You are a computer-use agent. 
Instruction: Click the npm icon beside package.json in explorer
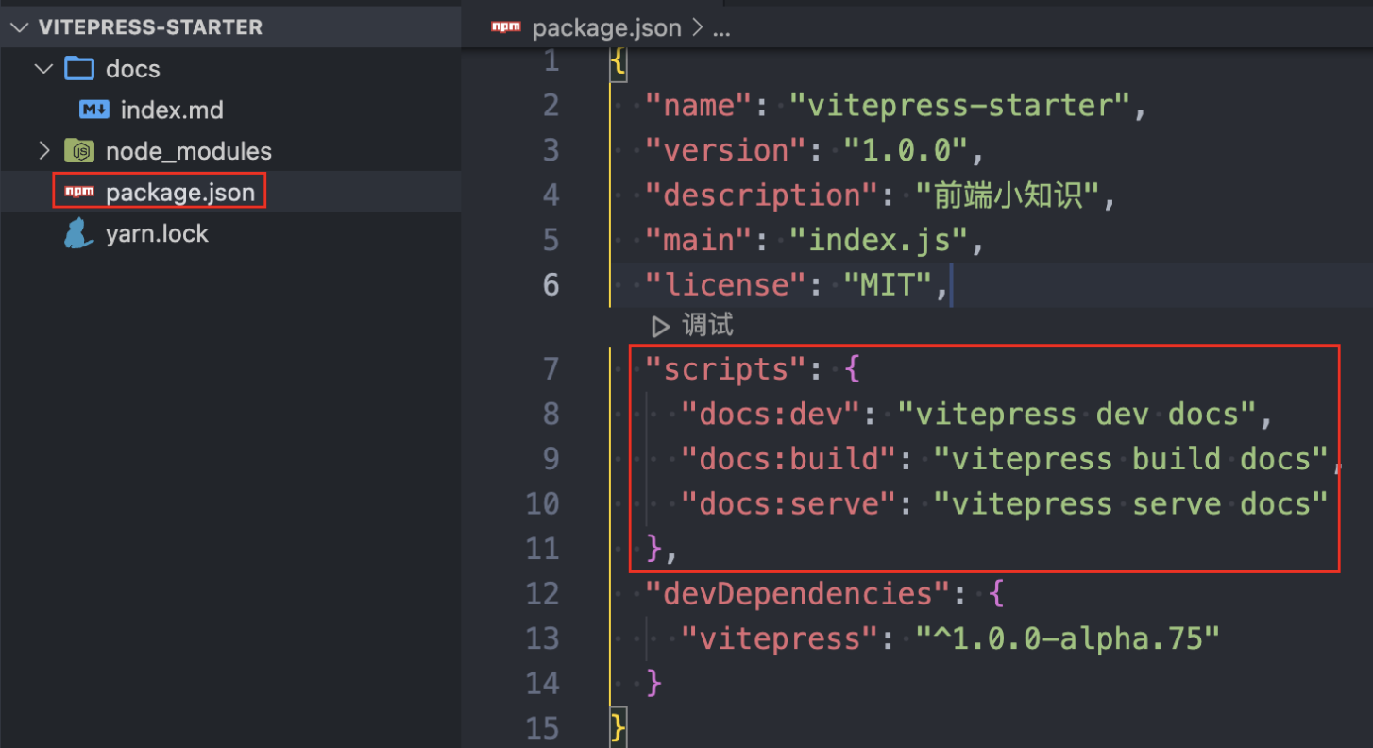78,193
